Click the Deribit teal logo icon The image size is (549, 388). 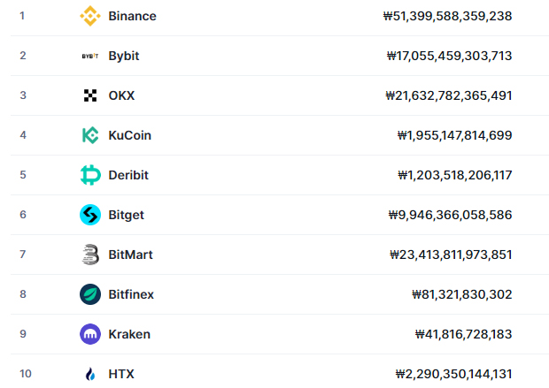coord(90,175)
